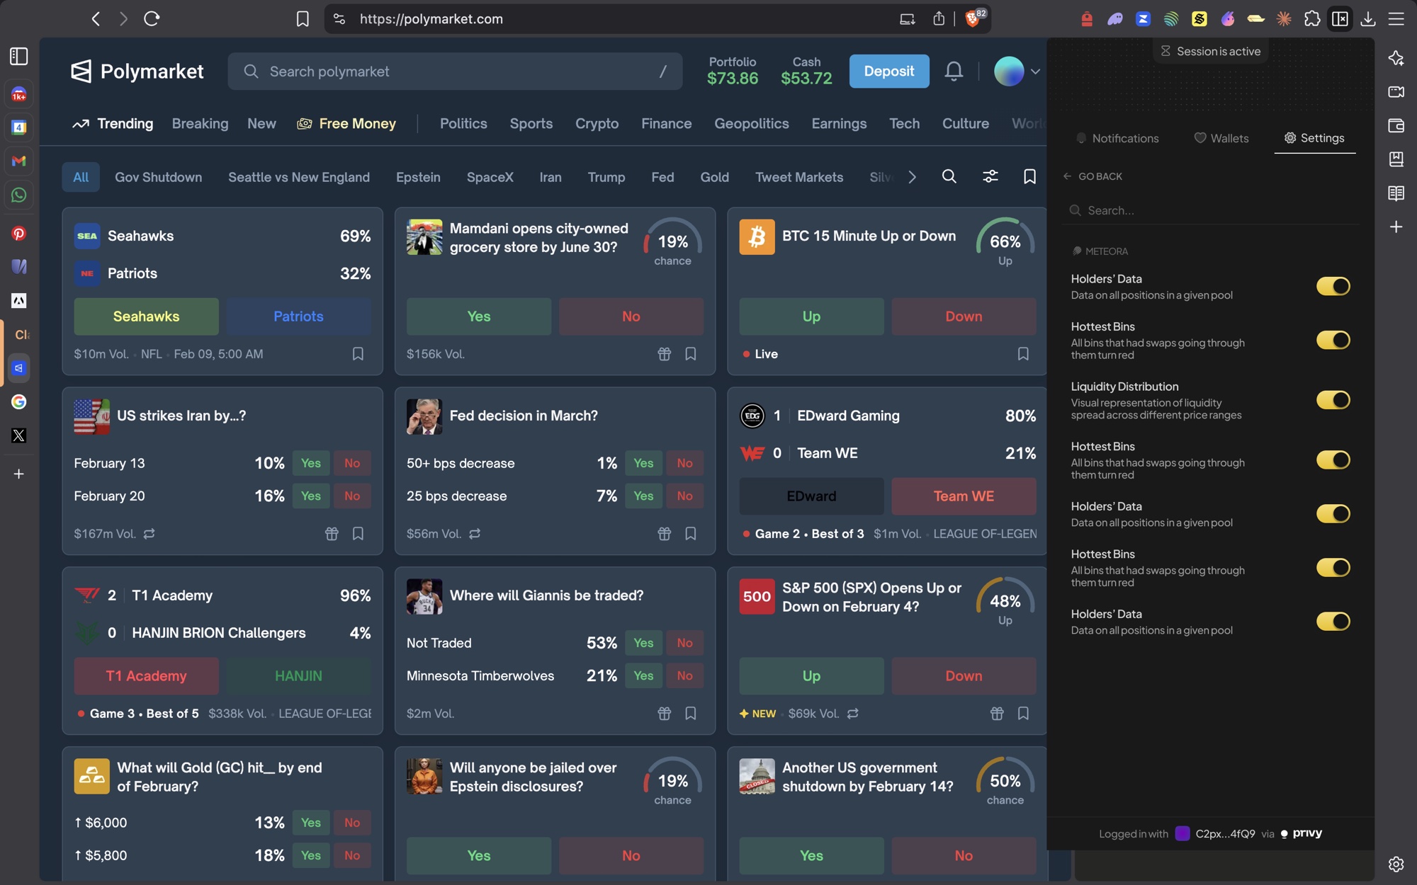Screen dimensions: 1417x885
Task: Open X from the browser sidebar
Action: (19, 435)
